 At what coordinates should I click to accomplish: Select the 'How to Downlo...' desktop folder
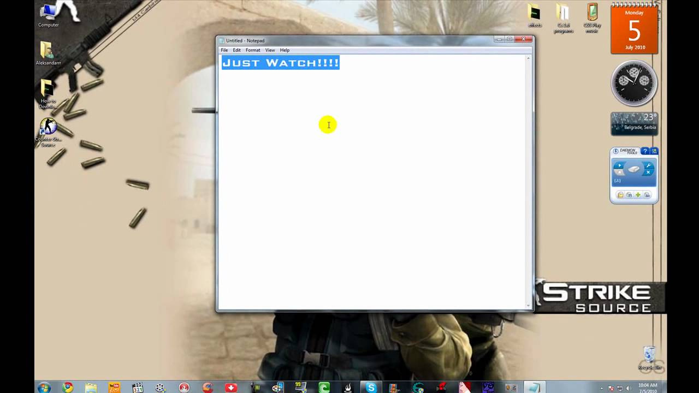(48, 94)
